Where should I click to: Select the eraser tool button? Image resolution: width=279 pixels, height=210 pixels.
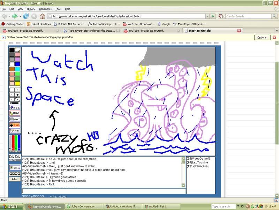[x=15, y=107]
